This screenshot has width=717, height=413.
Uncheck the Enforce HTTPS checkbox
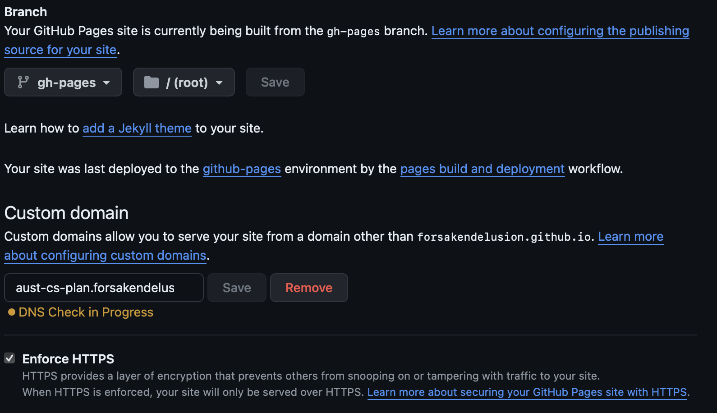9,358
